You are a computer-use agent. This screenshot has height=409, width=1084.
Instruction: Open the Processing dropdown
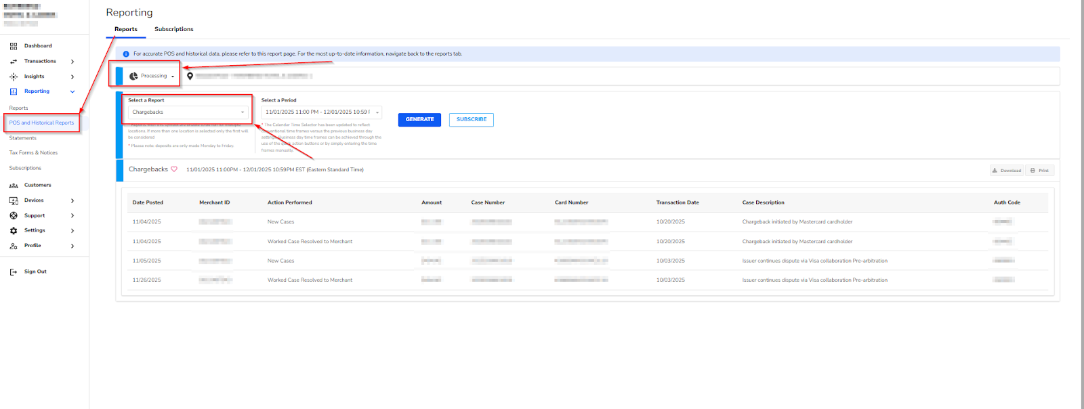(153, 76)
